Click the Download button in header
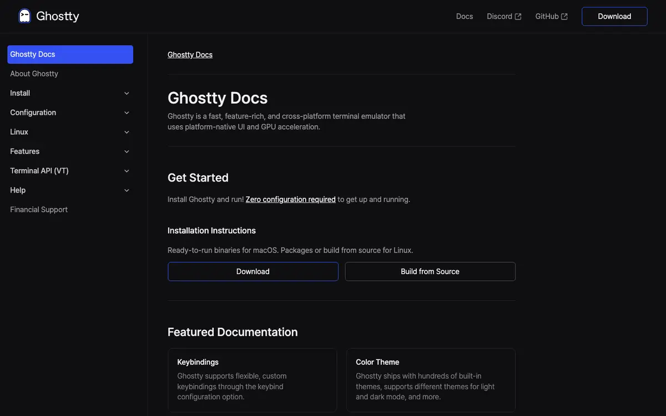Screen dimensions: 666x416 (614, 16)
